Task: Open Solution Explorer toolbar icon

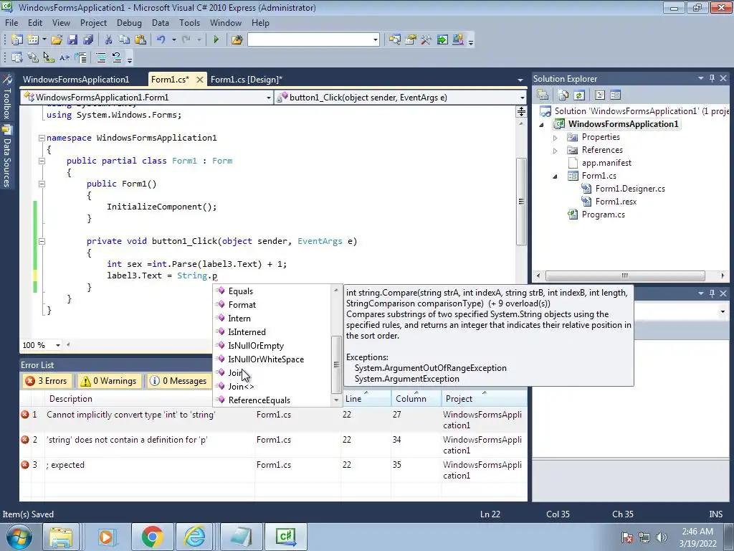Action: (395, 40)
